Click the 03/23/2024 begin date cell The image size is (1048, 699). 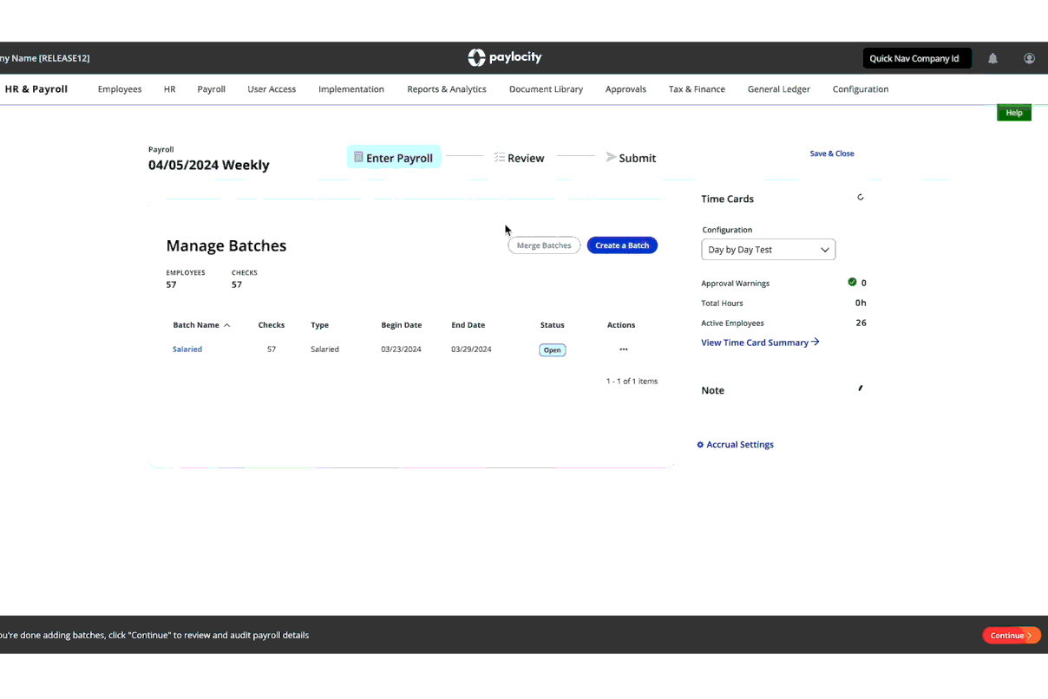402,349
